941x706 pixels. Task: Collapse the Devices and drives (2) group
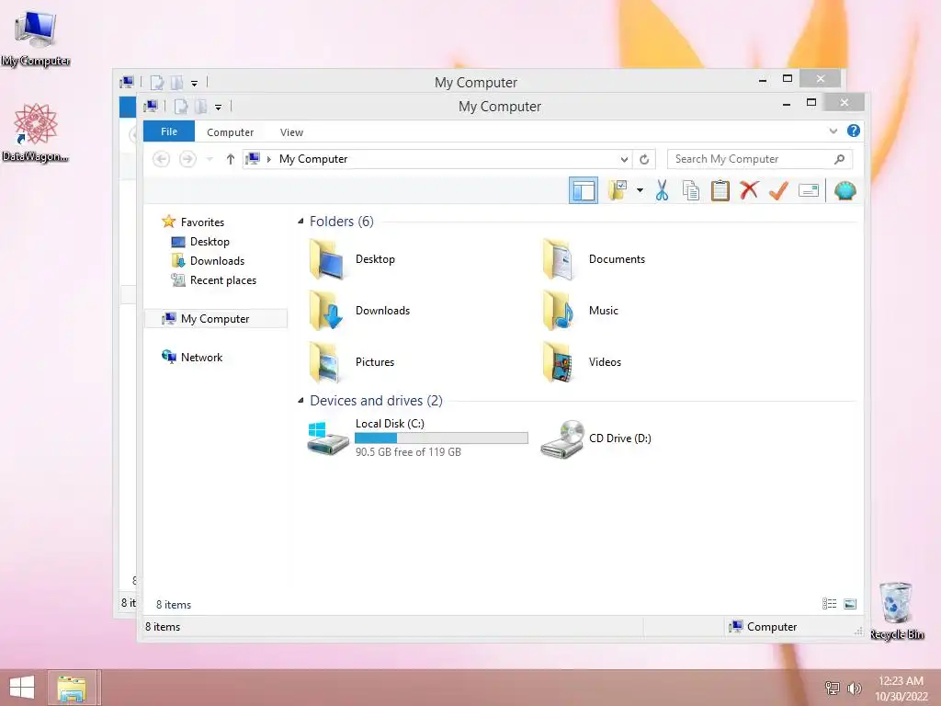click(x=300, y=401)
